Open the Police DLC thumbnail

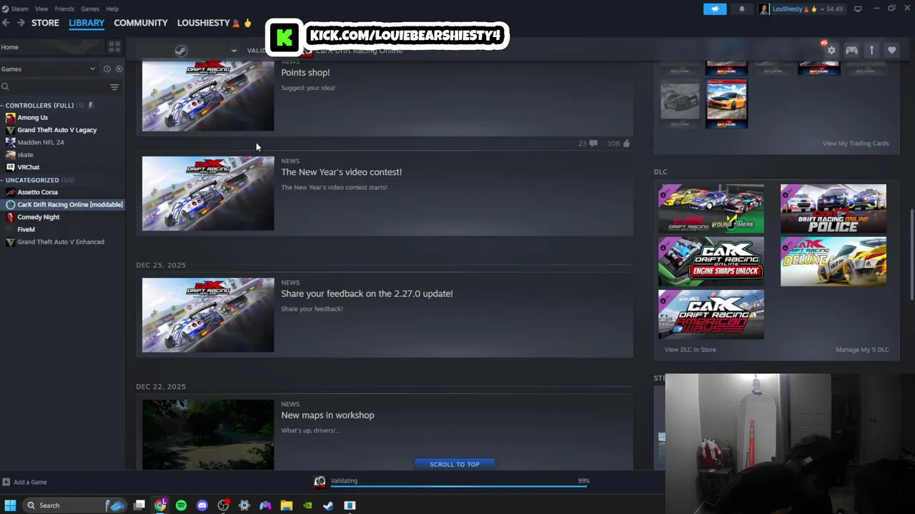834,208
